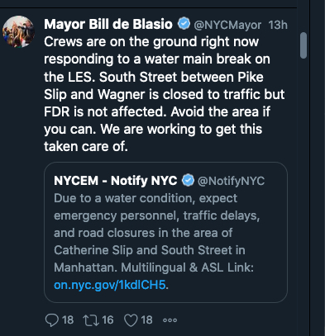Image resolution: width=325 pixels, height=336 pixels.
Task: Open Mayor Bill de Blasio's profile picture
Action: pyautogui.click(x=18, y=31)
